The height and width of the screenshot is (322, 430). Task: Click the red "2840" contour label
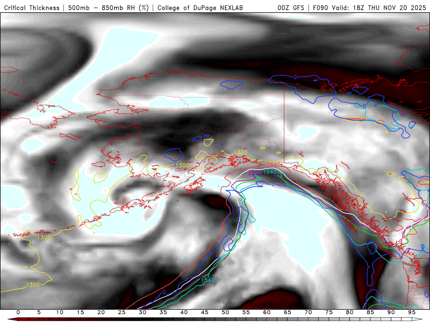273,165
